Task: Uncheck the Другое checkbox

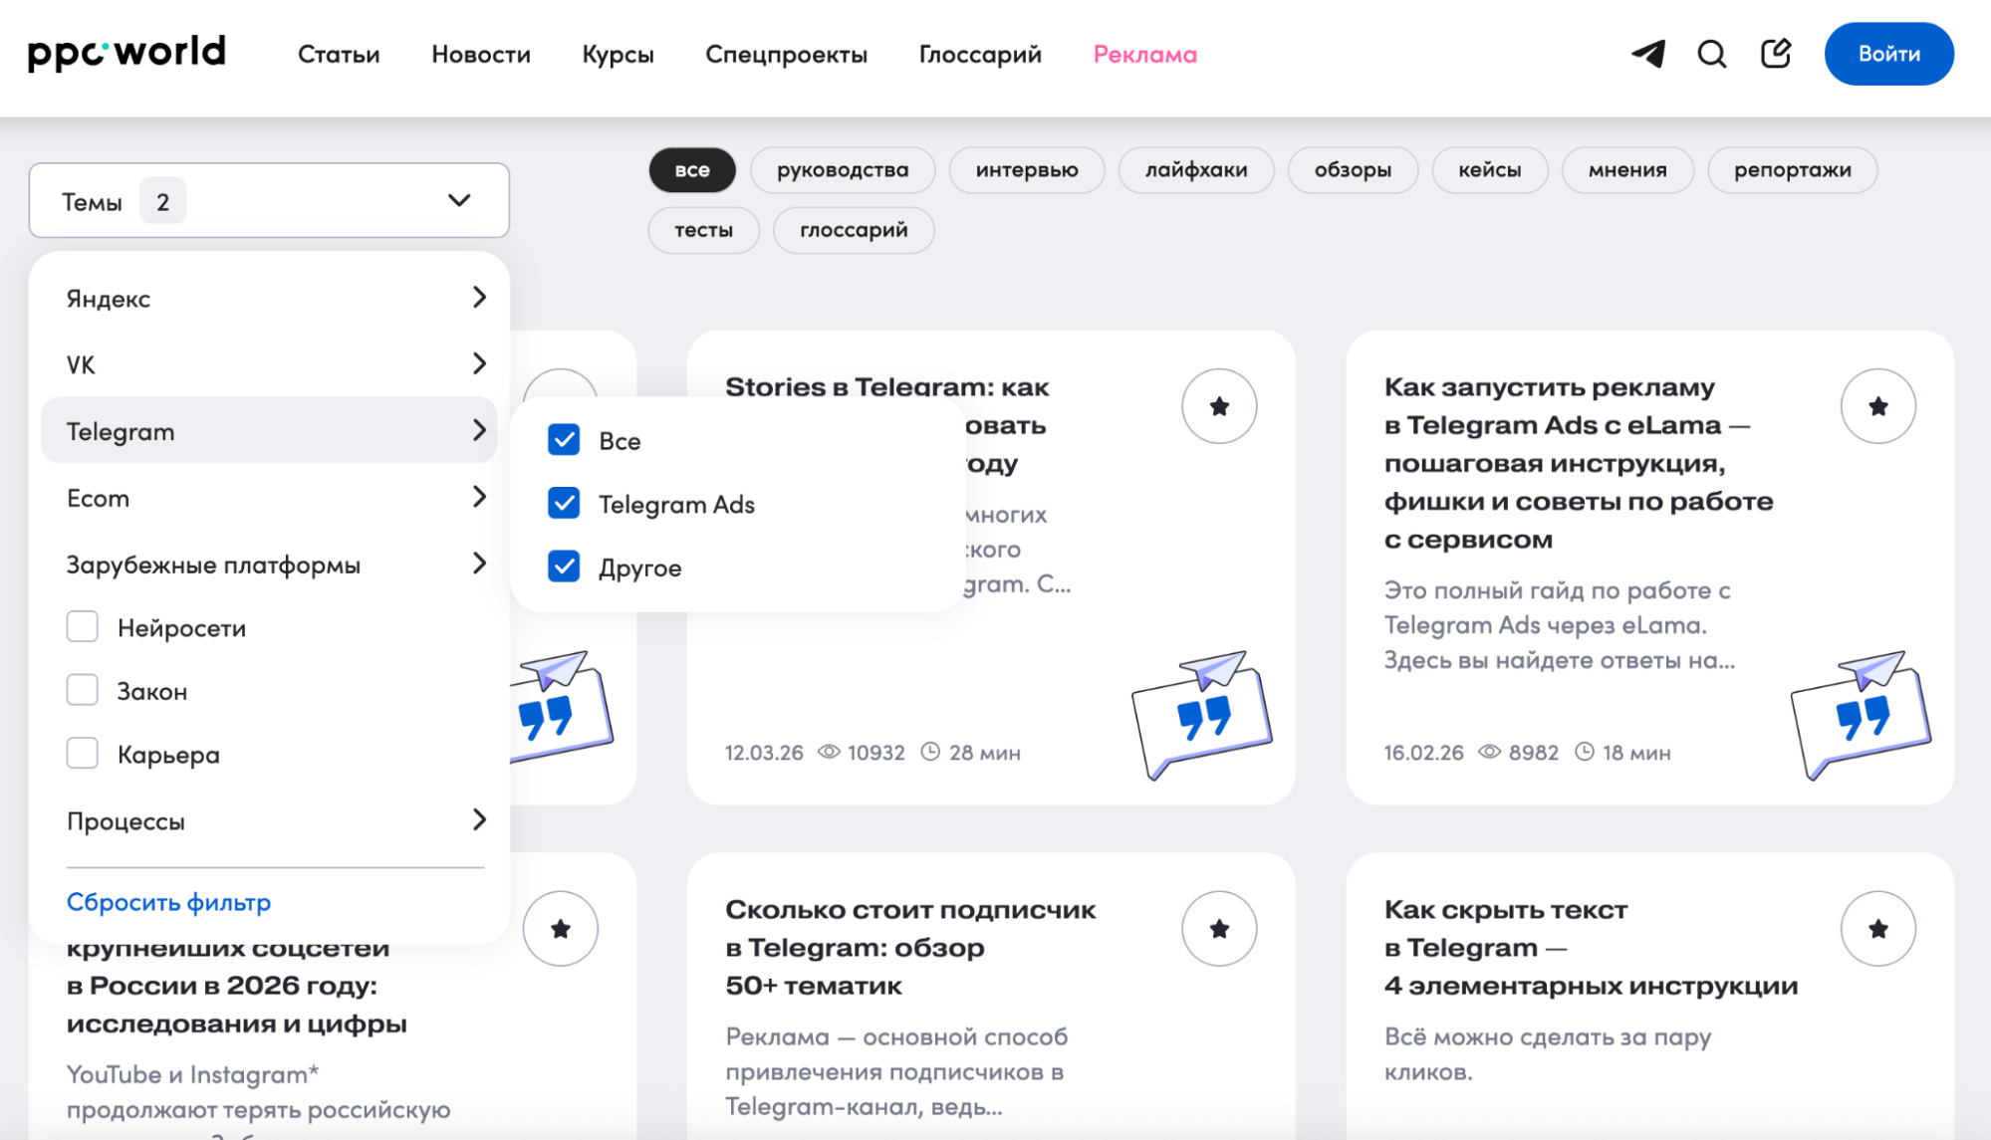Action: tap(564, 567)
